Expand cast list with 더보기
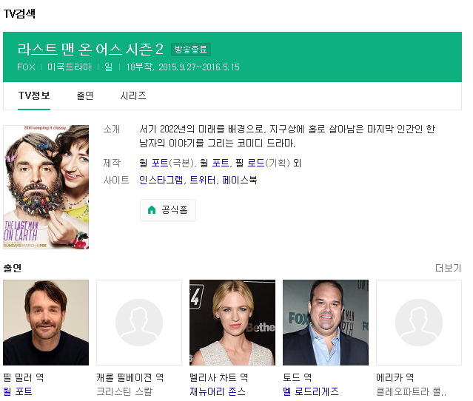 pos(448,268)
